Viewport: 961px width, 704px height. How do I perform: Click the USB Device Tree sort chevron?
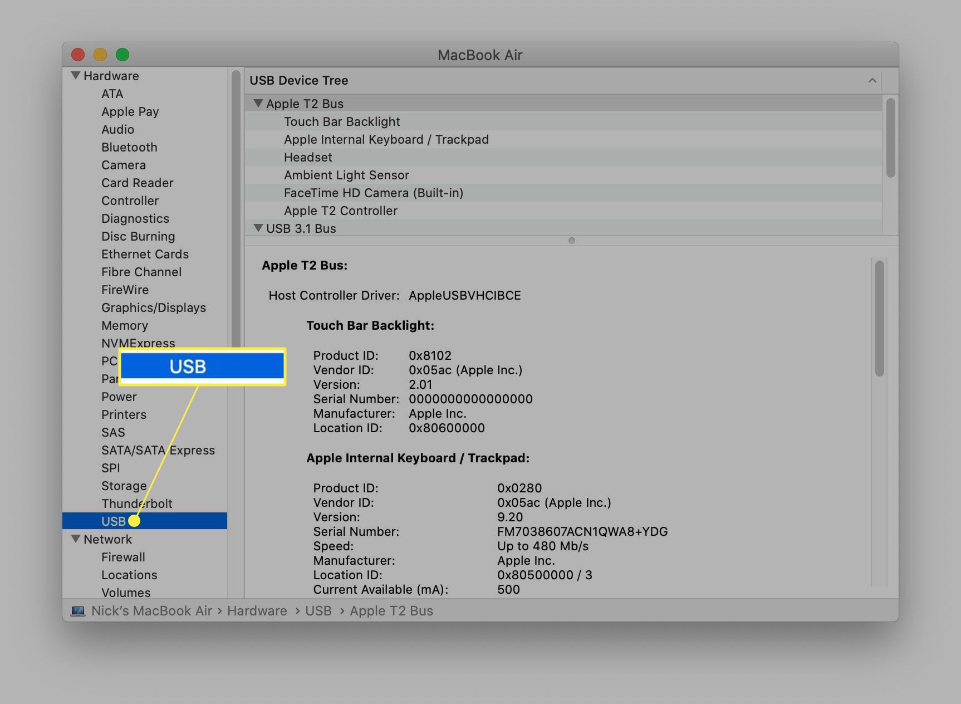[872, 81]
